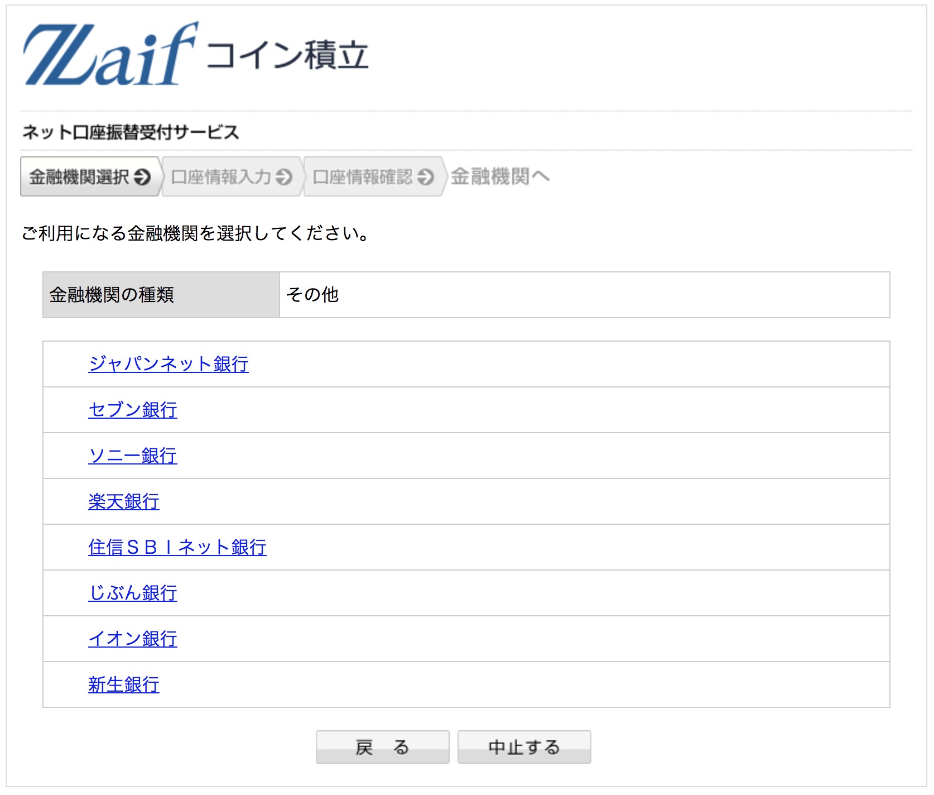The width and height of the screenshot is (934, 795).
Task: Select 楽天銀行 from the bank list
Action: pyautogui.click(x=123, y=501)
